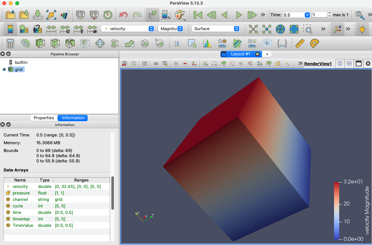Select the Layout #1 tab
Viewport: 372px width, 245px height.
tap(240, 54)
